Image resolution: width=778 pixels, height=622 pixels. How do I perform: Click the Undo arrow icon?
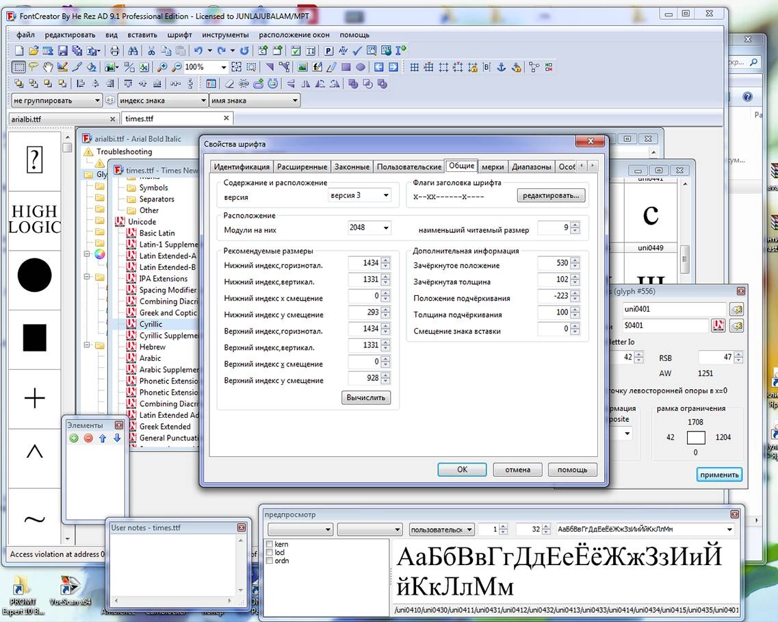(x=198, y=51)
